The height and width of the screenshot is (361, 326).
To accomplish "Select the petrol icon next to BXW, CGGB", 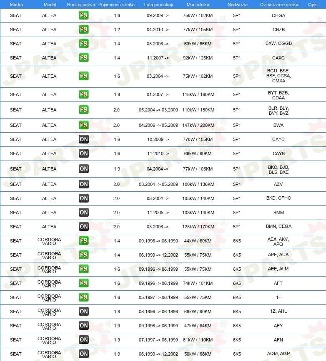I will tap(83, 44).
